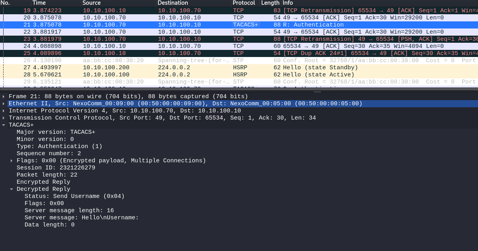This screenshot has width=478, height=251.
Task: Collapse the TACACS+ protocol tree
Action: [4, 125]
